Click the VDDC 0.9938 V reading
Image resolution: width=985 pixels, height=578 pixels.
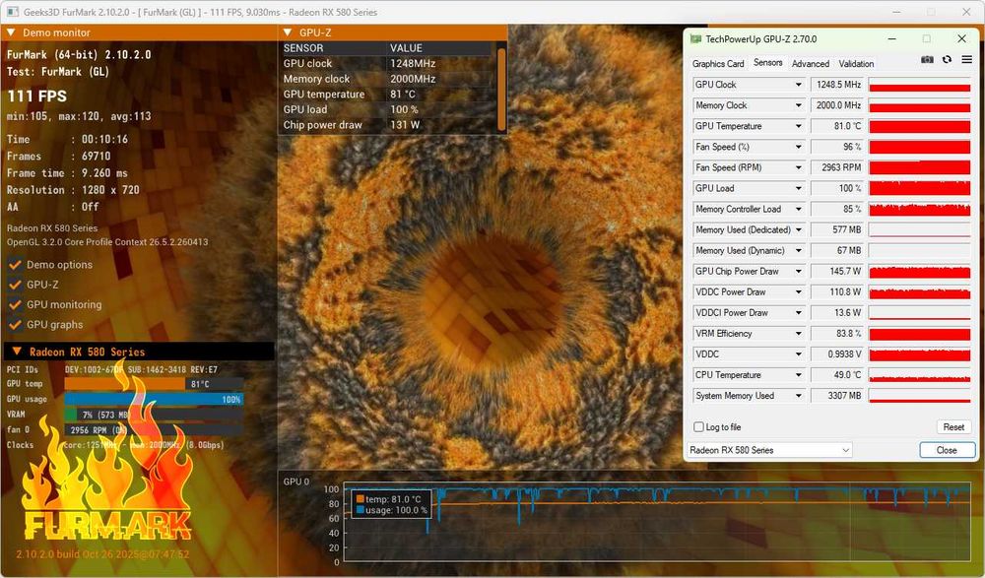pos(837,353)
